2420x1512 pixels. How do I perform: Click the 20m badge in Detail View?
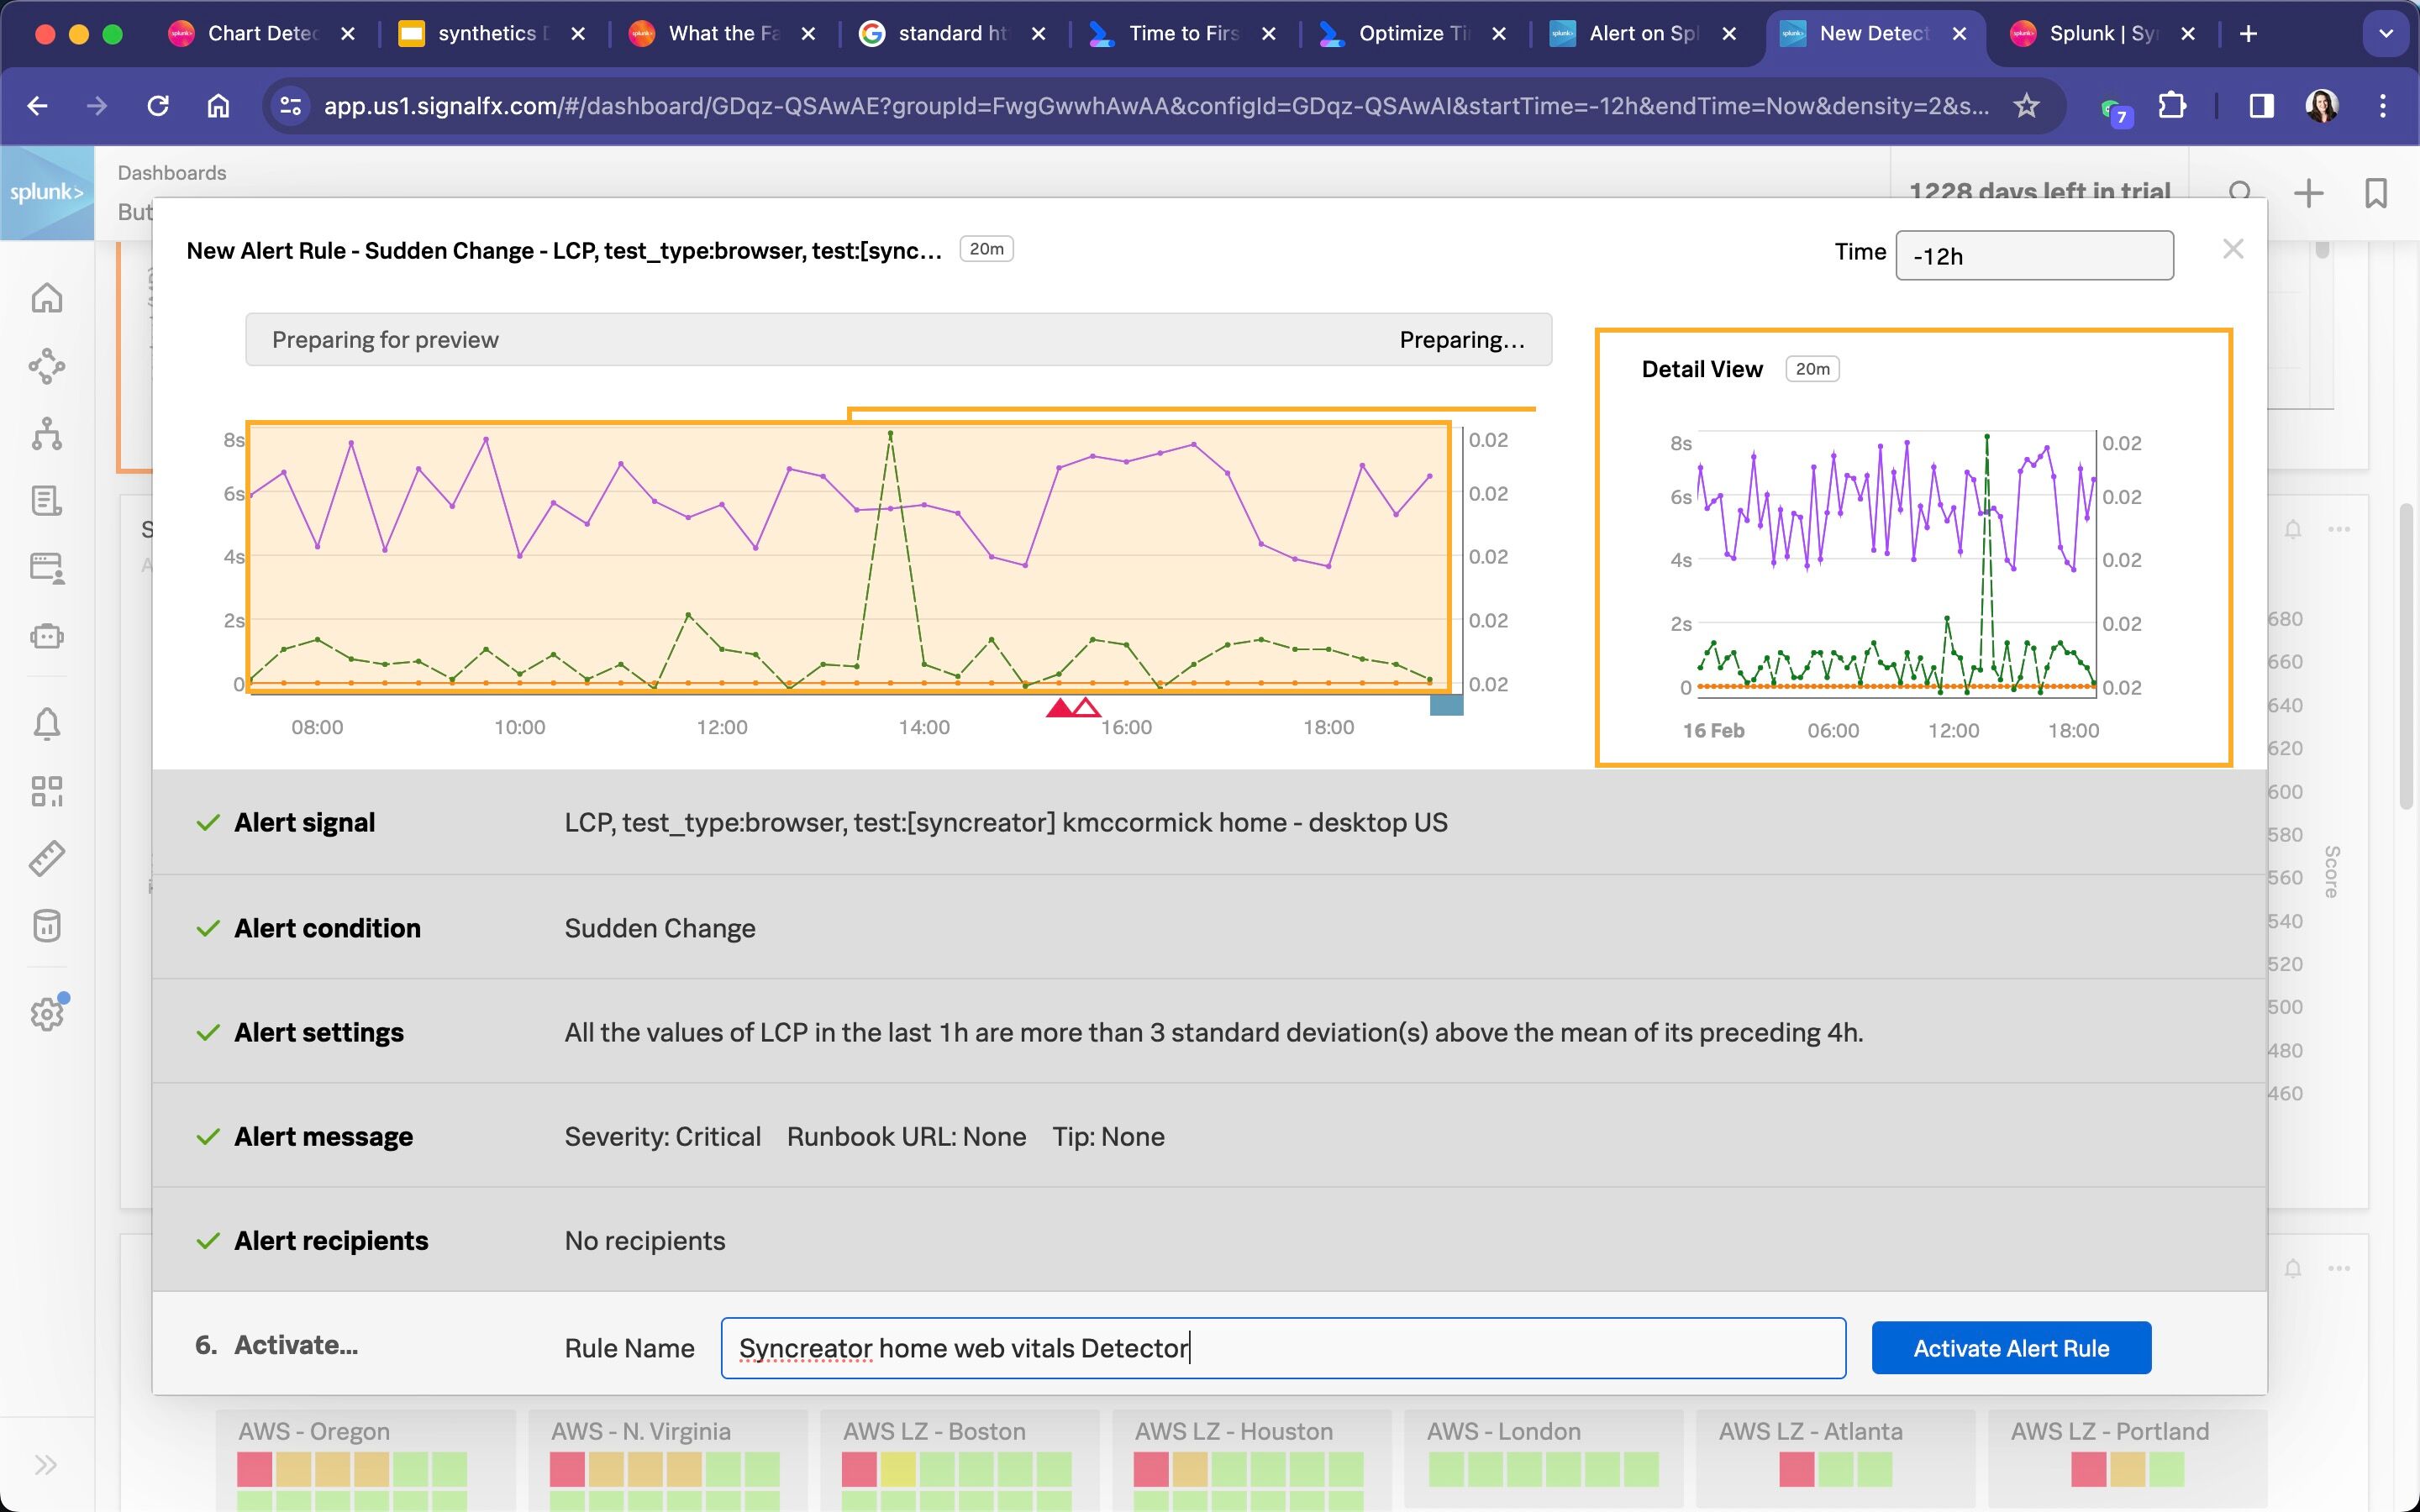coord(1812,369)
